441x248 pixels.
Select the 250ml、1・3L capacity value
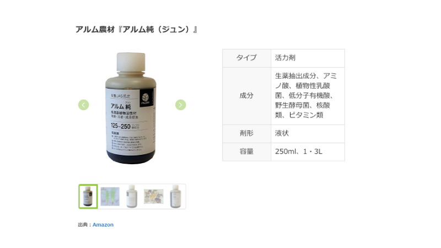(x=299, y=152)
